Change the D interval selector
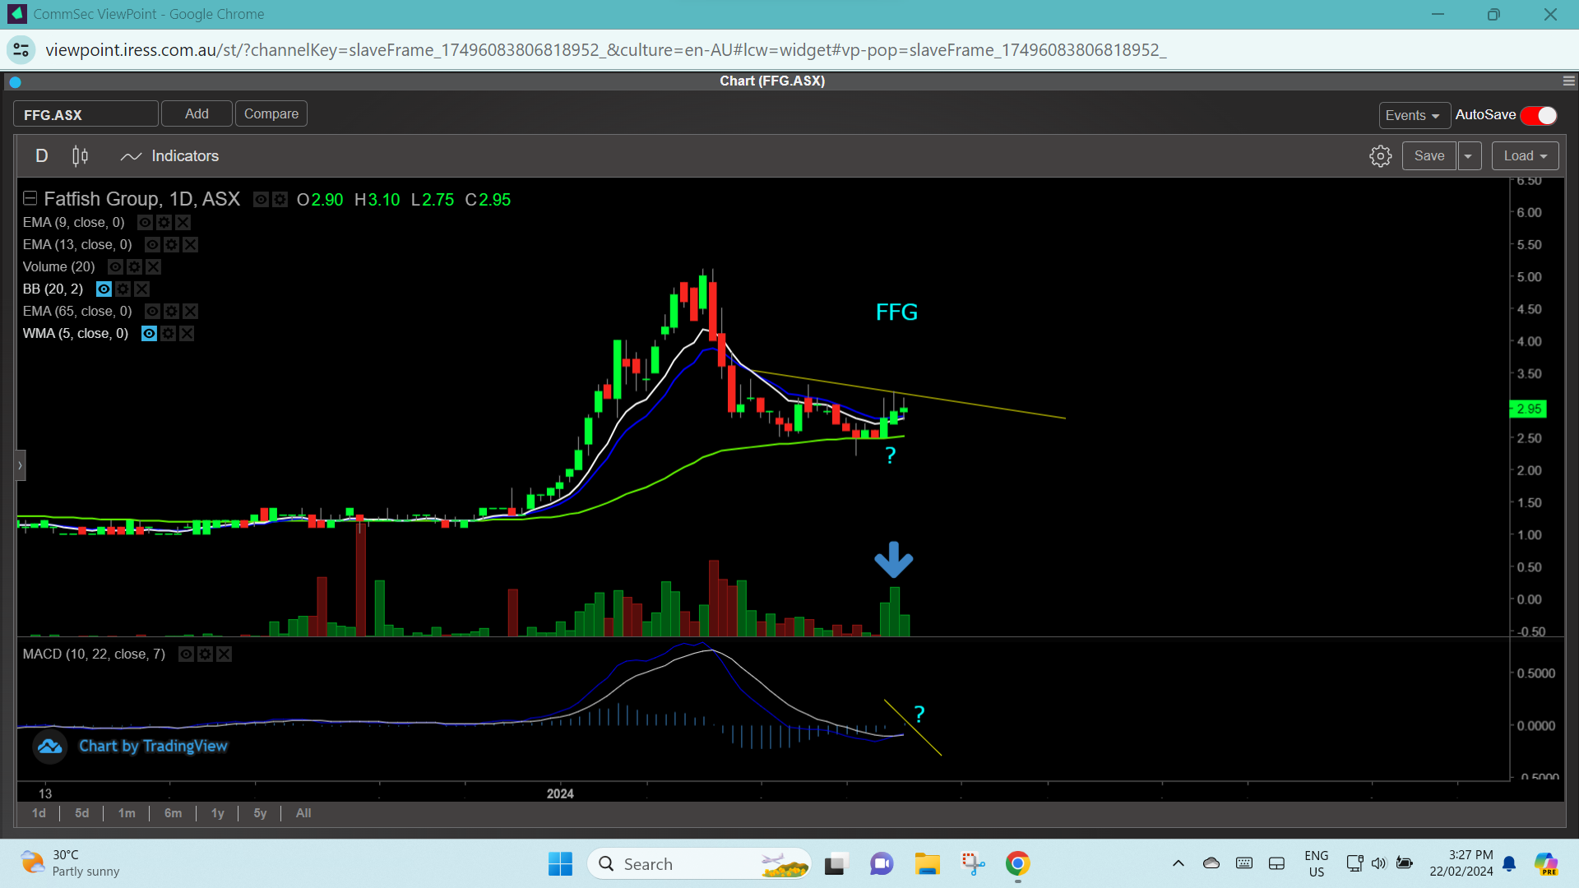The width and height of the screenshot is (1579, 888). coord(42,156)
